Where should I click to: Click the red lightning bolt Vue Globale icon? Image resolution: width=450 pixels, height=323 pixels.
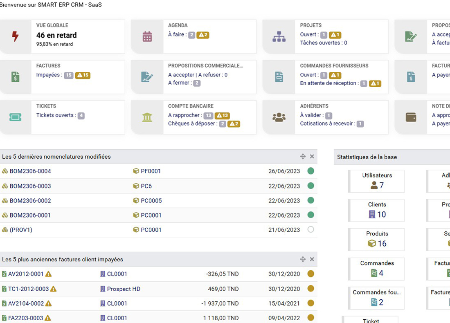[x=15, y=37]
